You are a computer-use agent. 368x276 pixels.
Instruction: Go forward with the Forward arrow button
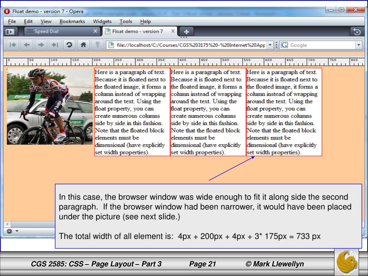coord(41,45)
